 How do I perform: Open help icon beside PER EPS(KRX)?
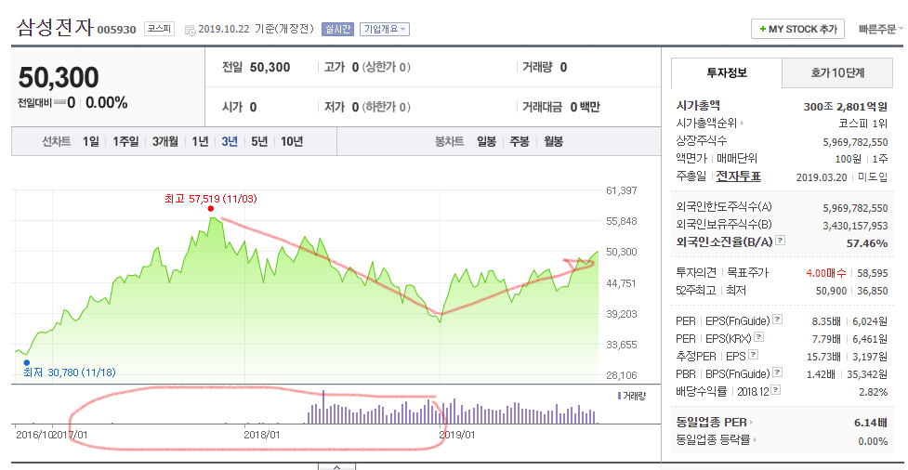758,337
